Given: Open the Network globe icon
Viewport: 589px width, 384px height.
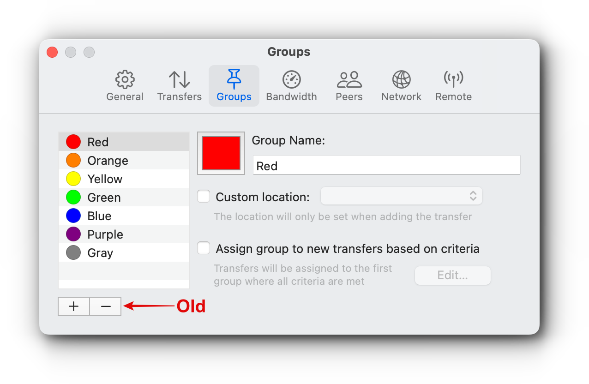Looking at the screenshot, I should (402, 80).
